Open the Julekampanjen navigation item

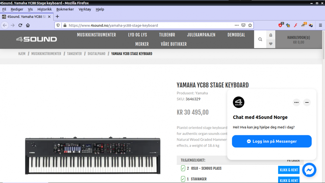[201, 35]
